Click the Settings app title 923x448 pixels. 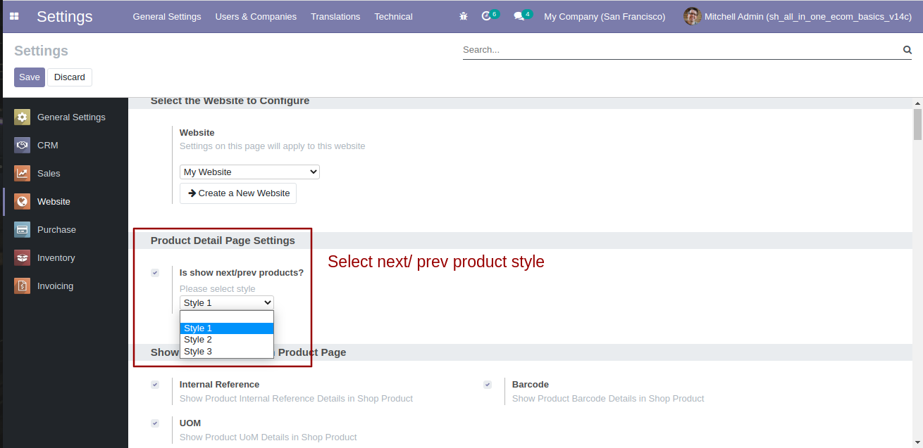coord(65,16)
